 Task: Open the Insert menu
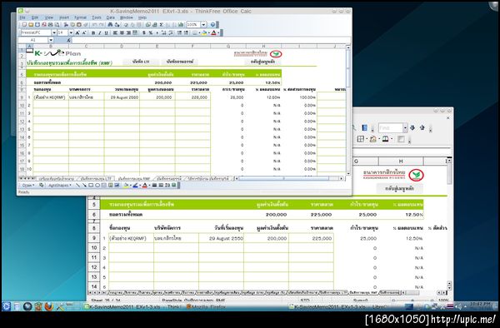pos(64,17)
